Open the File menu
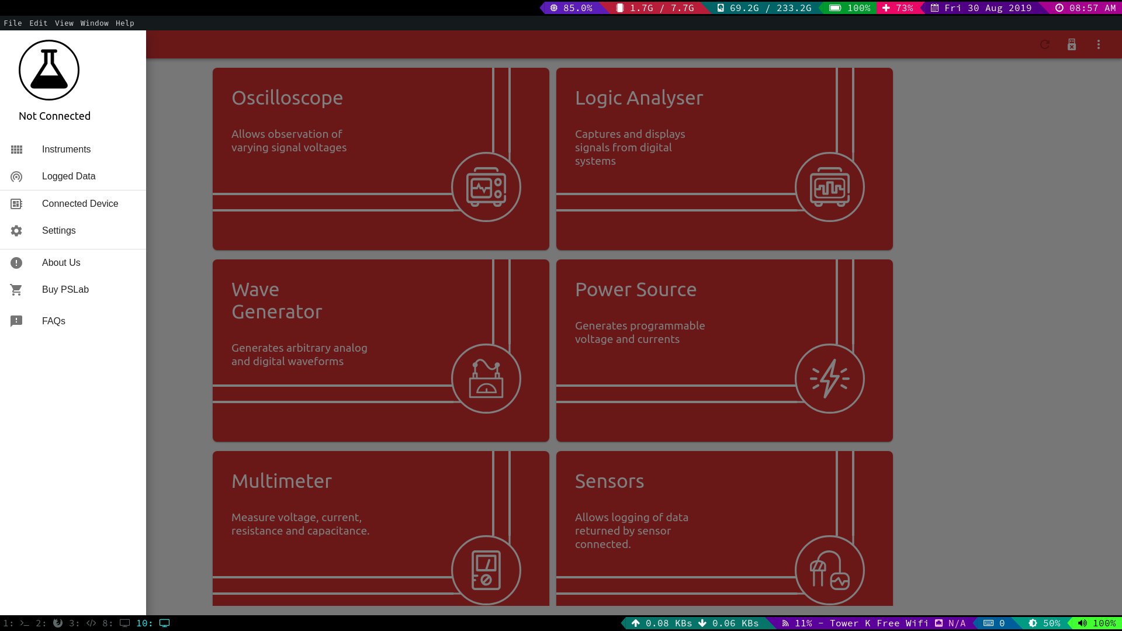Screen dimensions: 1122x631 click(13, 23)
